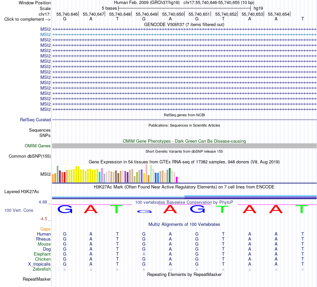Image resolution: width=317 pixels, height=287 pixels.
Task: Click coordinate label 55,740,650
Action: pos(173,14)
